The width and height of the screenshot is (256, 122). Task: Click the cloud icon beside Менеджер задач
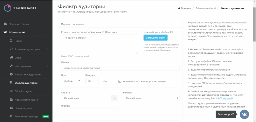(x=5, y=24)
